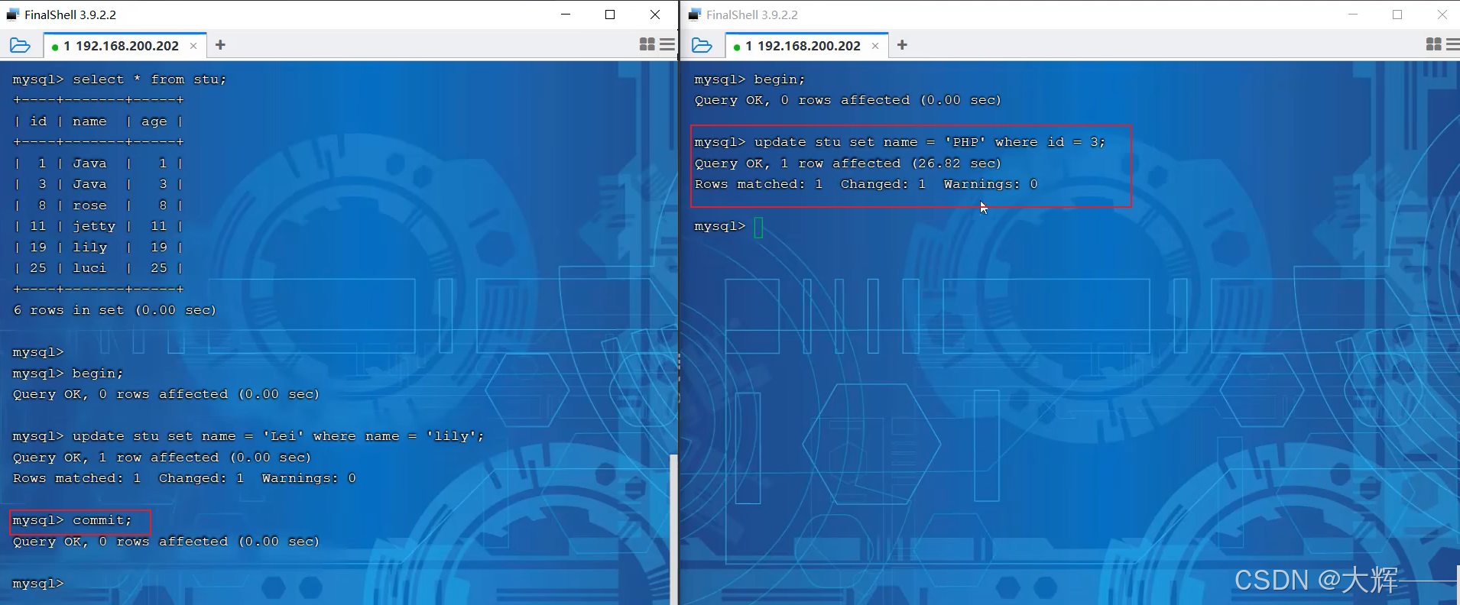
Task: Click 'begin;' command in right terminal
Action: (779, 79)
